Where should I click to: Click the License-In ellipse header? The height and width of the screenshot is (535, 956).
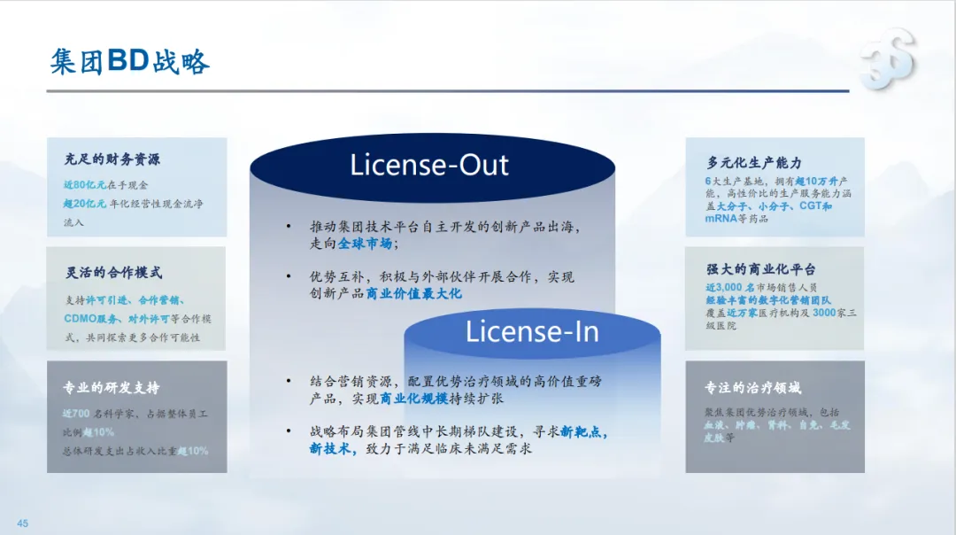tap(532, 331)
